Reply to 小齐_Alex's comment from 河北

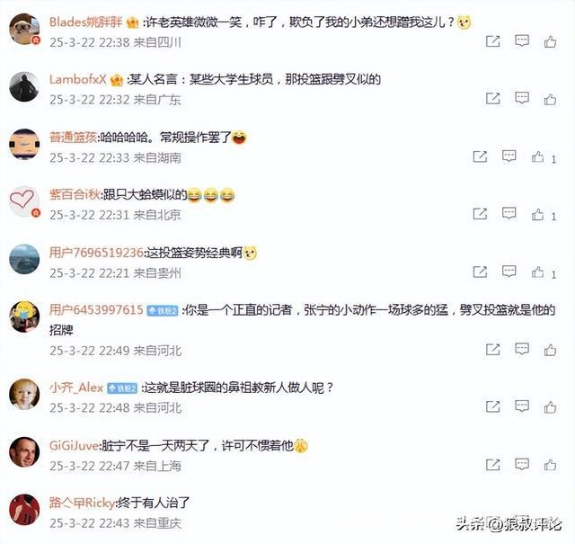click(521, 406)
